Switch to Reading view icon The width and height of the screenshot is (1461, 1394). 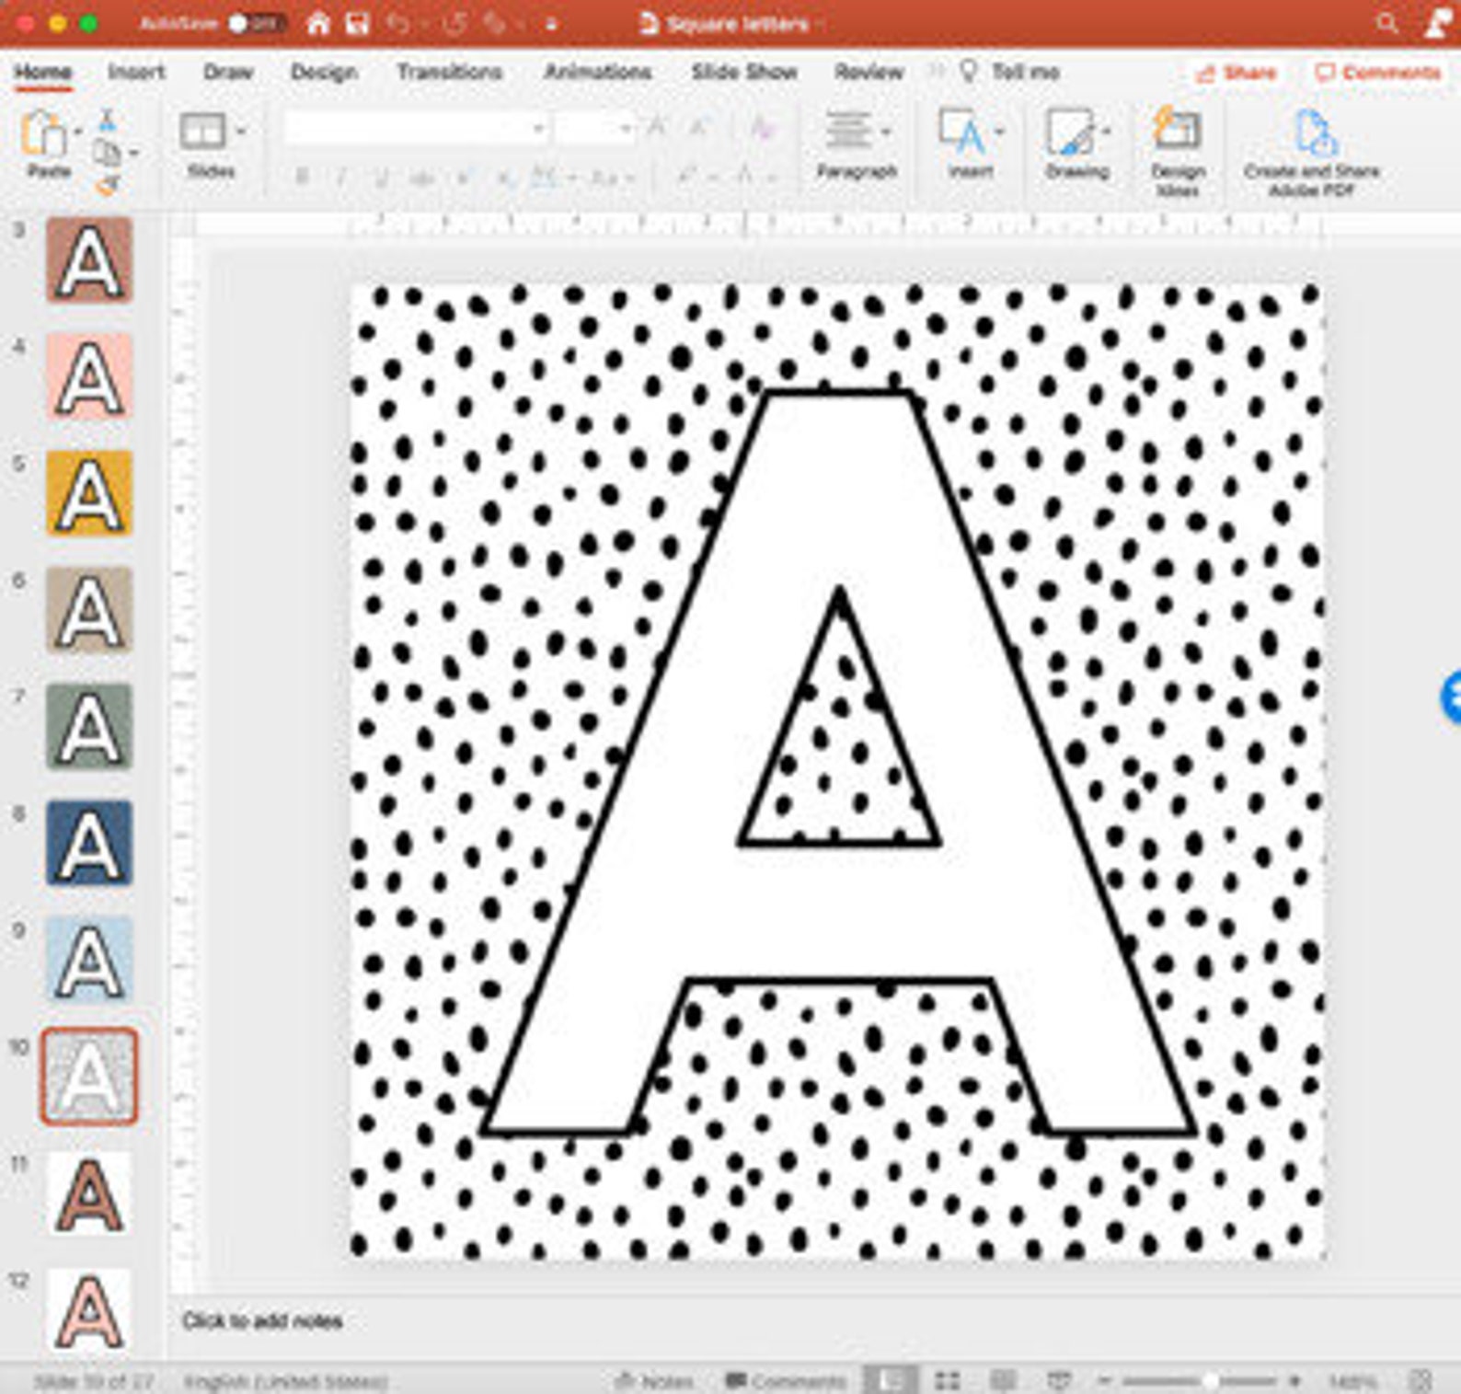click(x=1003, y=1380)
